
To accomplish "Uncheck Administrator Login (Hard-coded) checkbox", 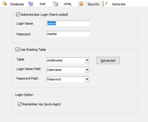I will pos(18,15).
